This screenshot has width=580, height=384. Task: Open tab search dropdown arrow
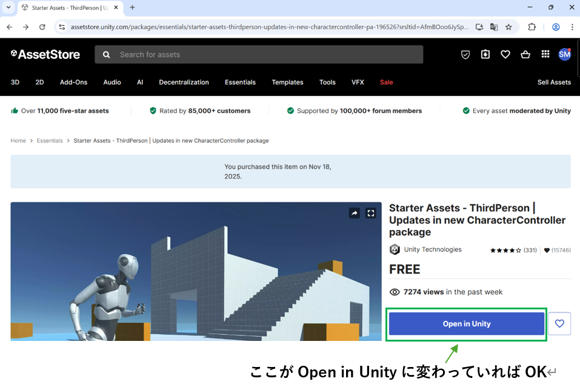click(8, 7)
